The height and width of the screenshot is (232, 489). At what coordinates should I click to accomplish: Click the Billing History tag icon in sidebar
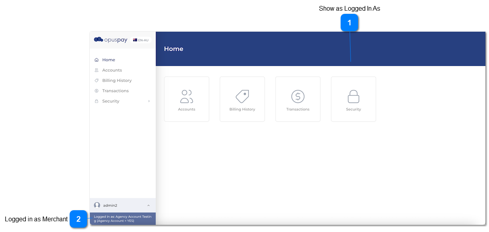(x=97, y=80)
